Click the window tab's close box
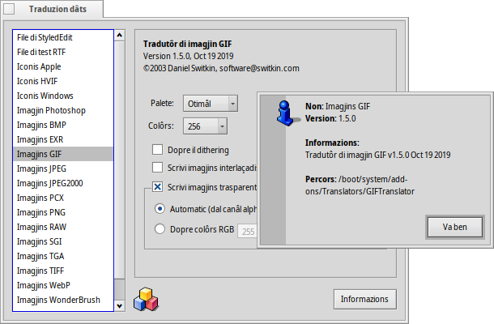 (x=9, y=10)
